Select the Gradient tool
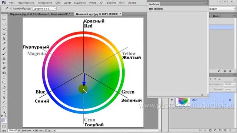The image size is (237, 133). 4,73
